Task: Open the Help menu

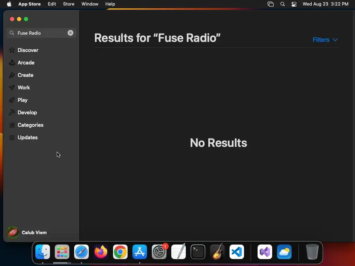Action: 110,4
